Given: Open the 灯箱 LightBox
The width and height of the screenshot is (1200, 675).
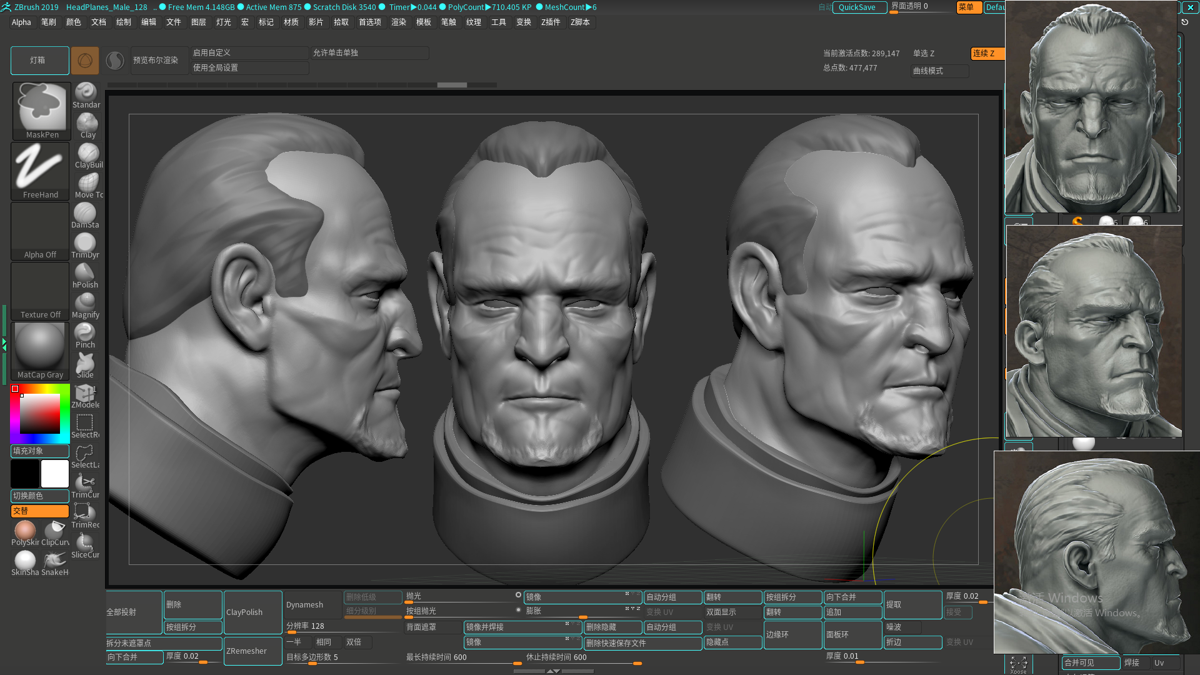Looking at the screenshot, I should 40,61.
